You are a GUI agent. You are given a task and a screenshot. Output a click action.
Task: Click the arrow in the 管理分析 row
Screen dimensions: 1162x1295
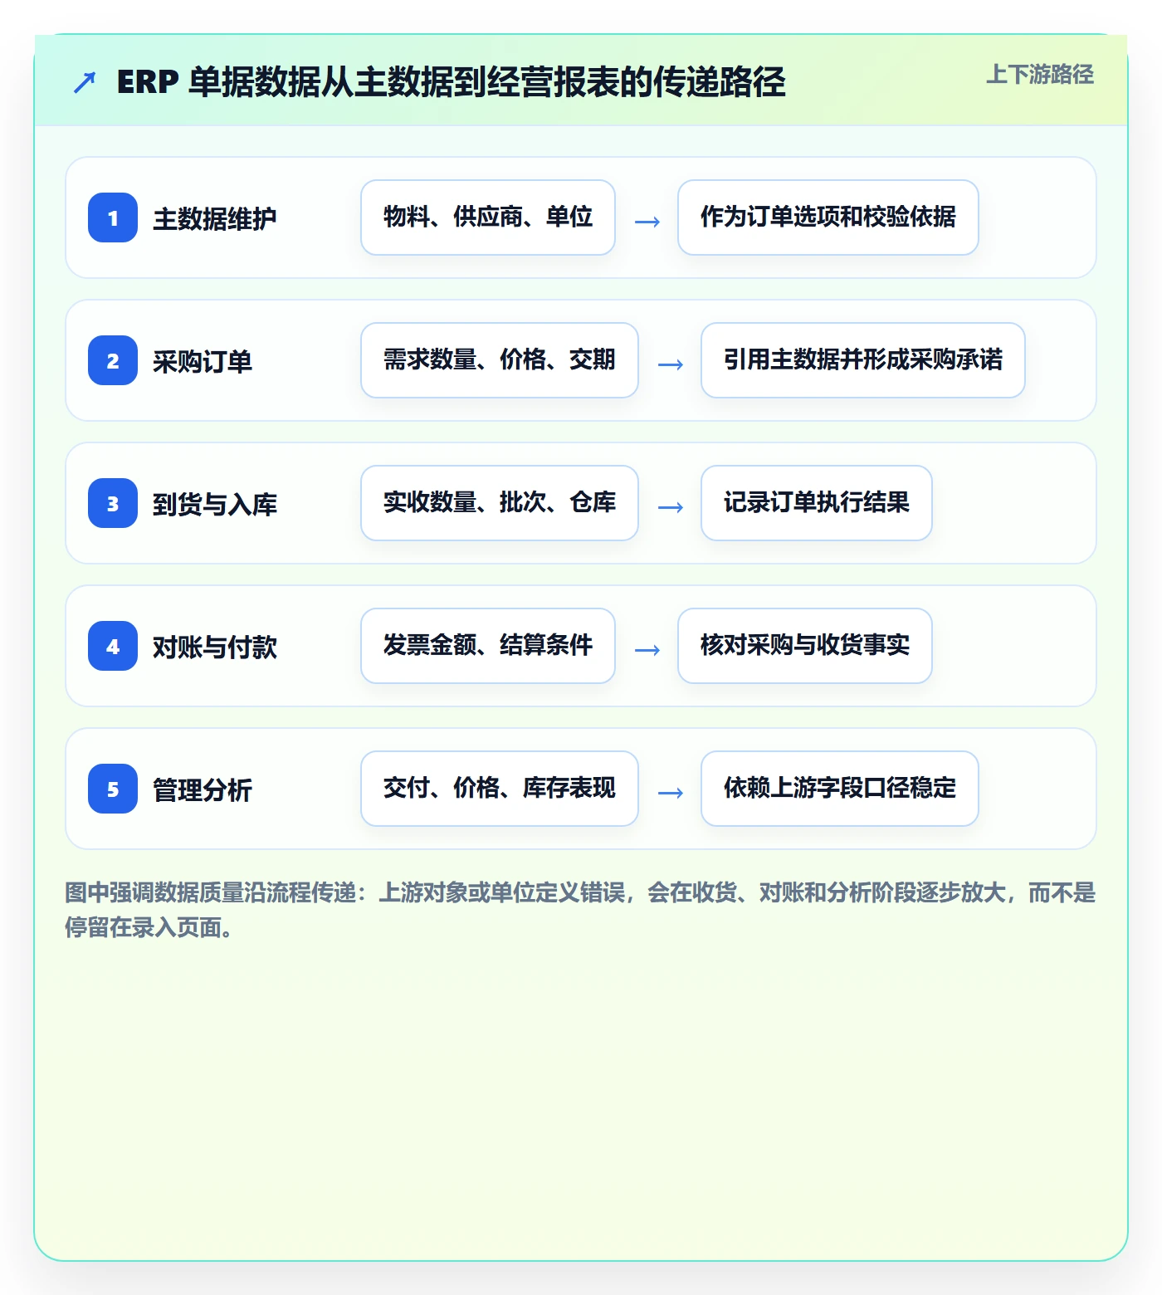pos(671,793)
